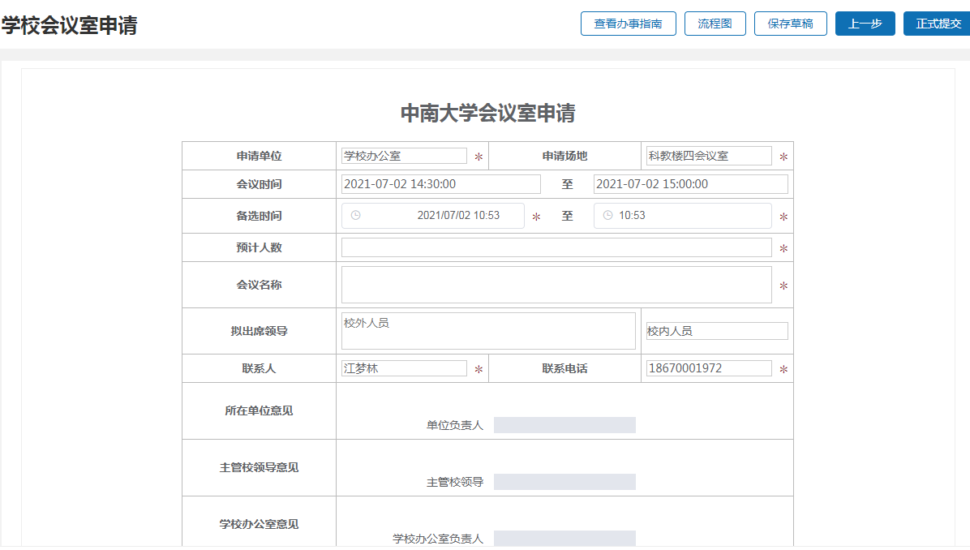Go back with 上一步 button
Viewport: 970px width, 550px height.
865,24
